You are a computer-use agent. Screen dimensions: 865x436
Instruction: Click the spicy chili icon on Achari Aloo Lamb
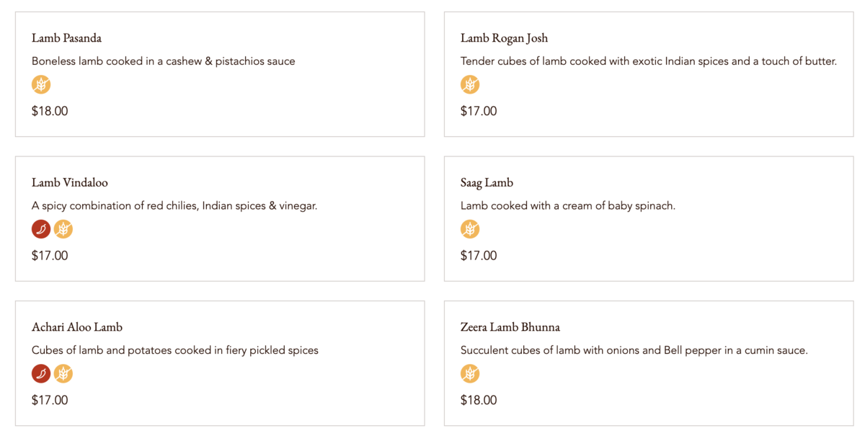41,374
